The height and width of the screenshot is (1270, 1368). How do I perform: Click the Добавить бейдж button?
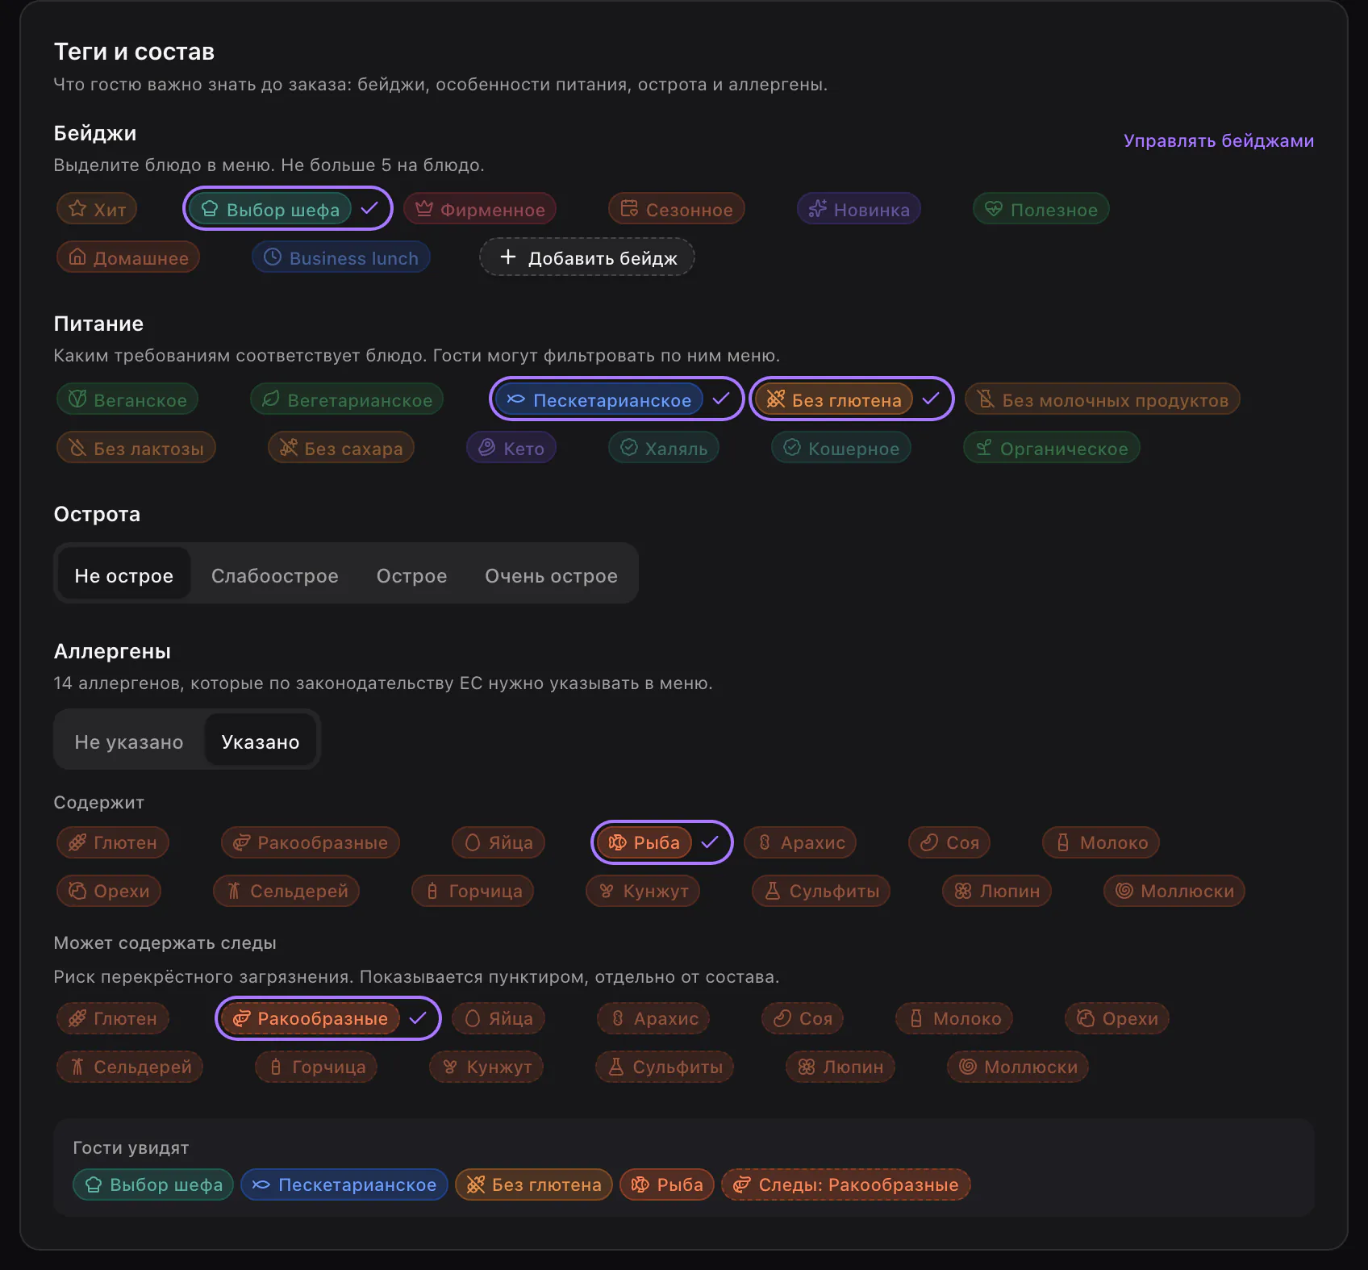coord(587,257)
